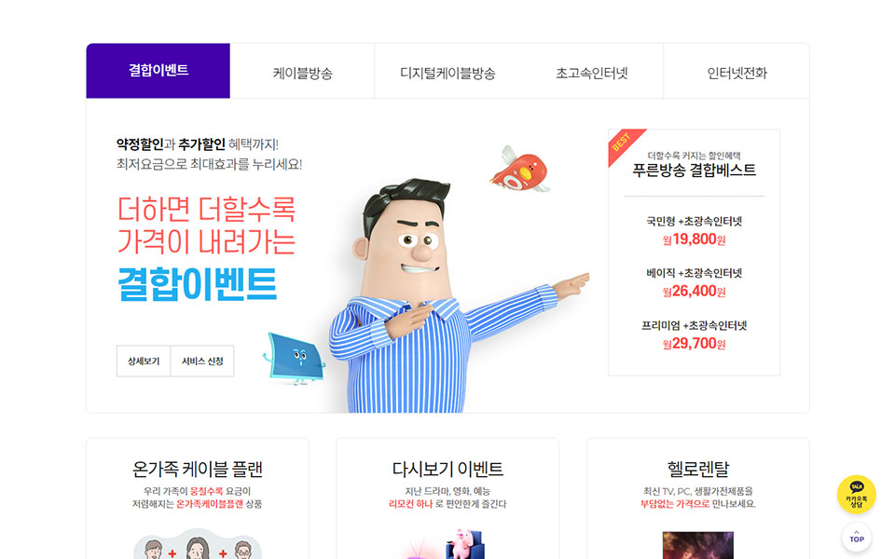
Task: Open the 온가족 케이블 플랜 card
Action: click(197, 499)
